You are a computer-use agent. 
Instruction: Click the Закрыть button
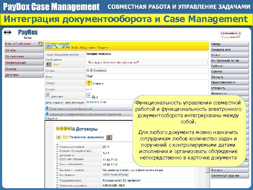click(229, 77)
